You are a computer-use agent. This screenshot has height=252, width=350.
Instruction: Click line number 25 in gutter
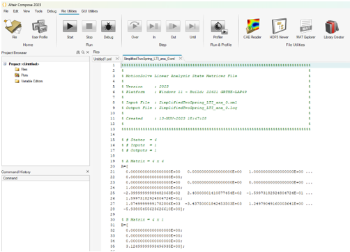(112, 193)
